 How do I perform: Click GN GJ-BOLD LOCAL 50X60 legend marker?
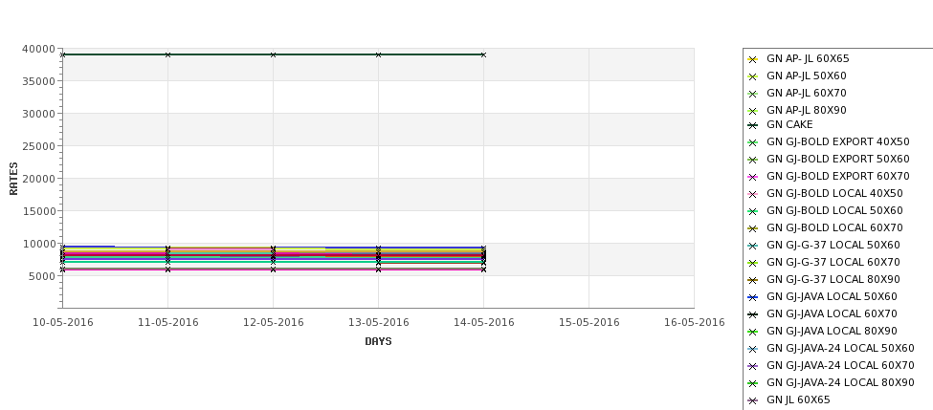(x=752, y=211)
